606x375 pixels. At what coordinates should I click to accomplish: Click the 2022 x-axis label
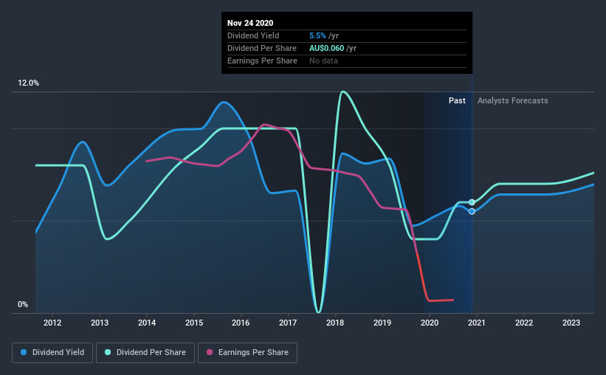(524, 323)
